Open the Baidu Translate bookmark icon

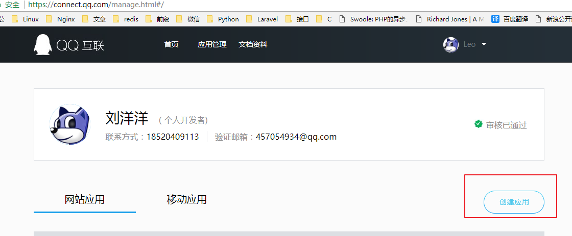pos(495,19)
